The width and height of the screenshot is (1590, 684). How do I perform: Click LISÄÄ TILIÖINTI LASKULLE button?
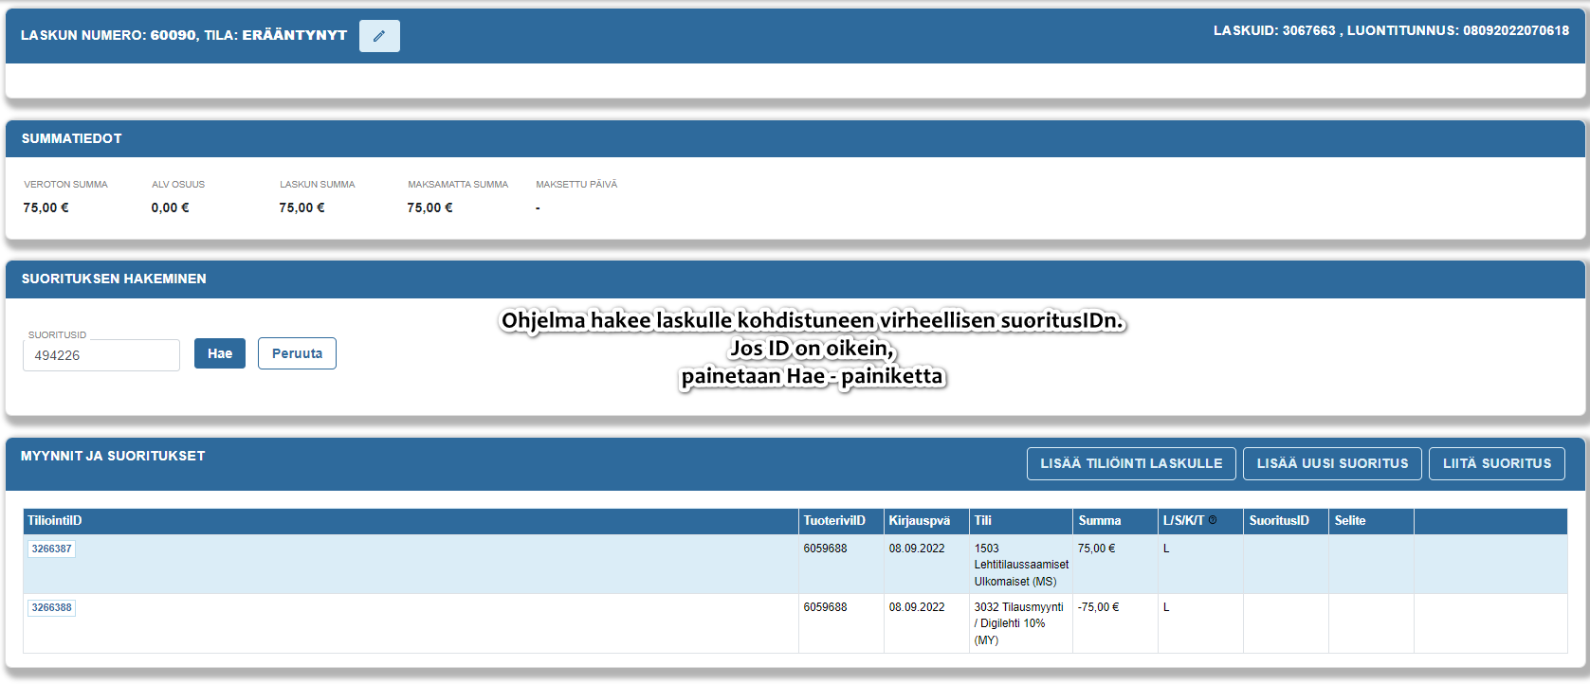pyautogui.click(x=1131, y=463)
